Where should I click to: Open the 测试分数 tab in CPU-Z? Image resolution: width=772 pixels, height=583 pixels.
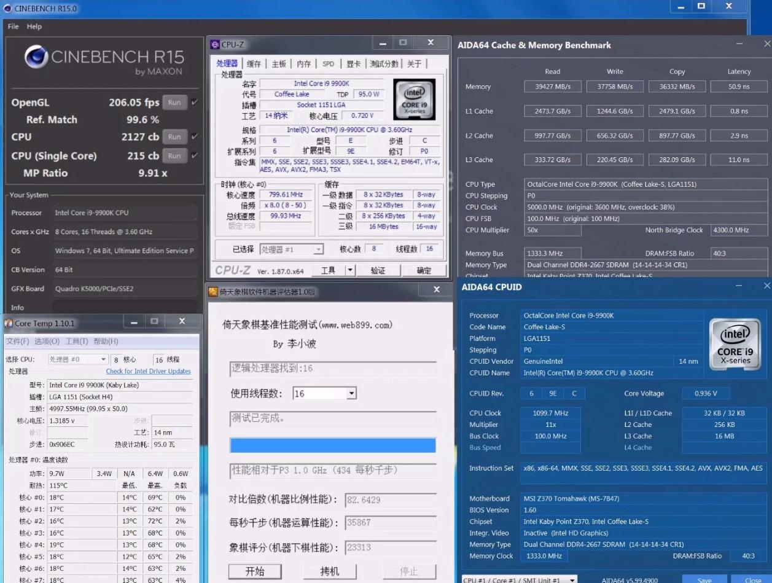pyautogui.click(x=384, y=64)
